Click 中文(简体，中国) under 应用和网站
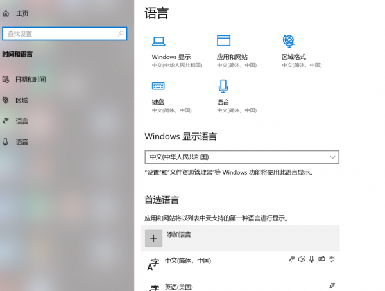This screenshot has width=385, height=291. pyautogui.click(x=237, y=66)
